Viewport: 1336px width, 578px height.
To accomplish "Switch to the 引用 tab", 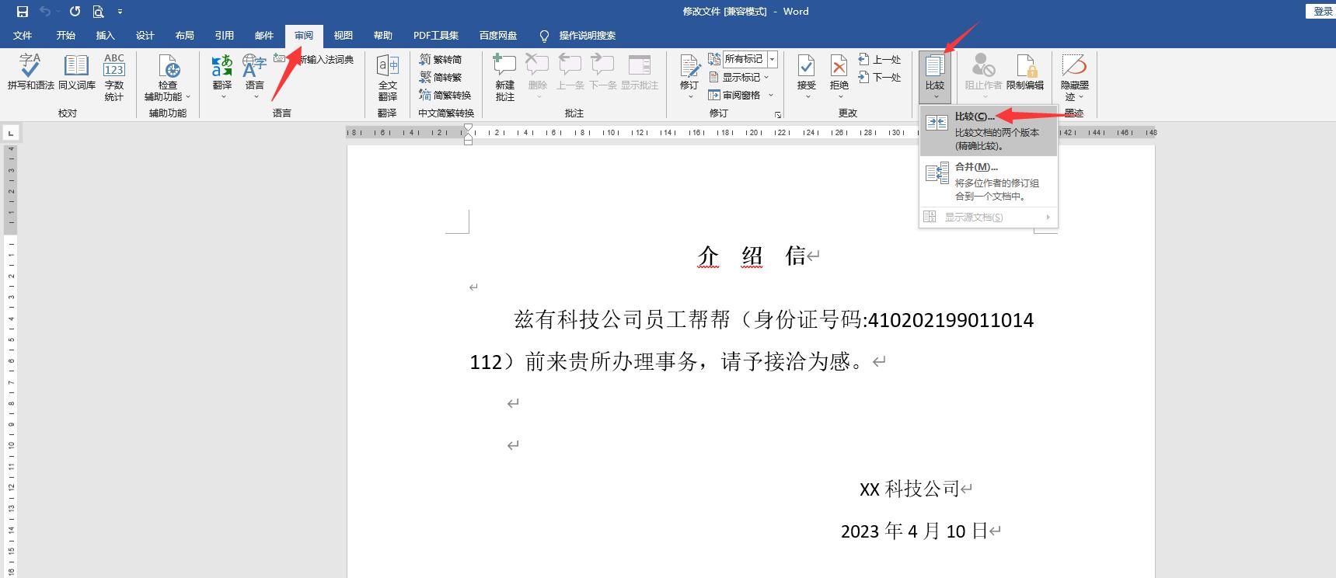I will 225,35.
